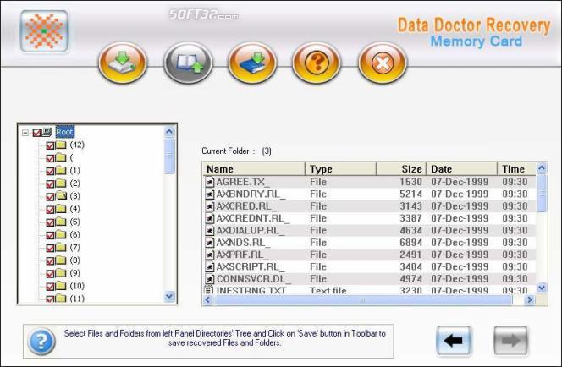The height and width of the screenshot is (367, 562).
Task: Click size value 6894 of AXNDS.RL_
Action: [x=411, y=243]
